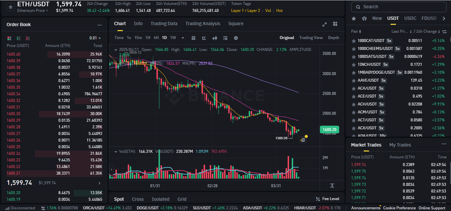Open the Ethereum Price external link

(32, 11)
